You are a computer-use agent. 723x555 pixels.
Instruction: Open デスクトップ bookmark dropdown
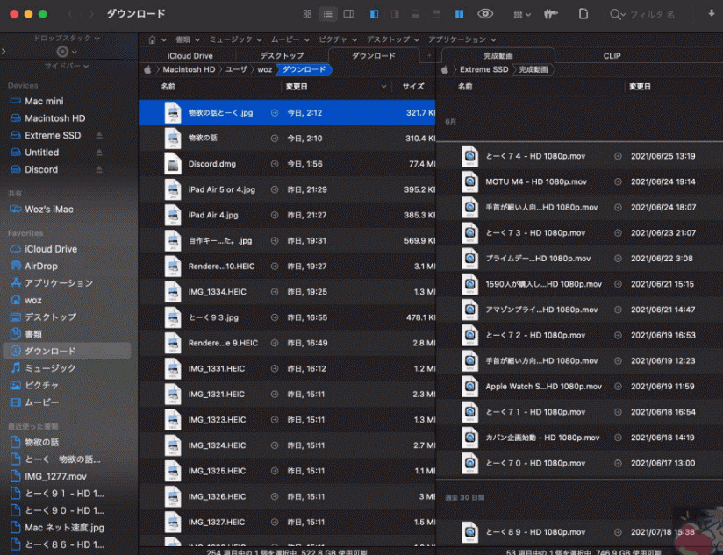pyautogui.click(x=392, y=39)
